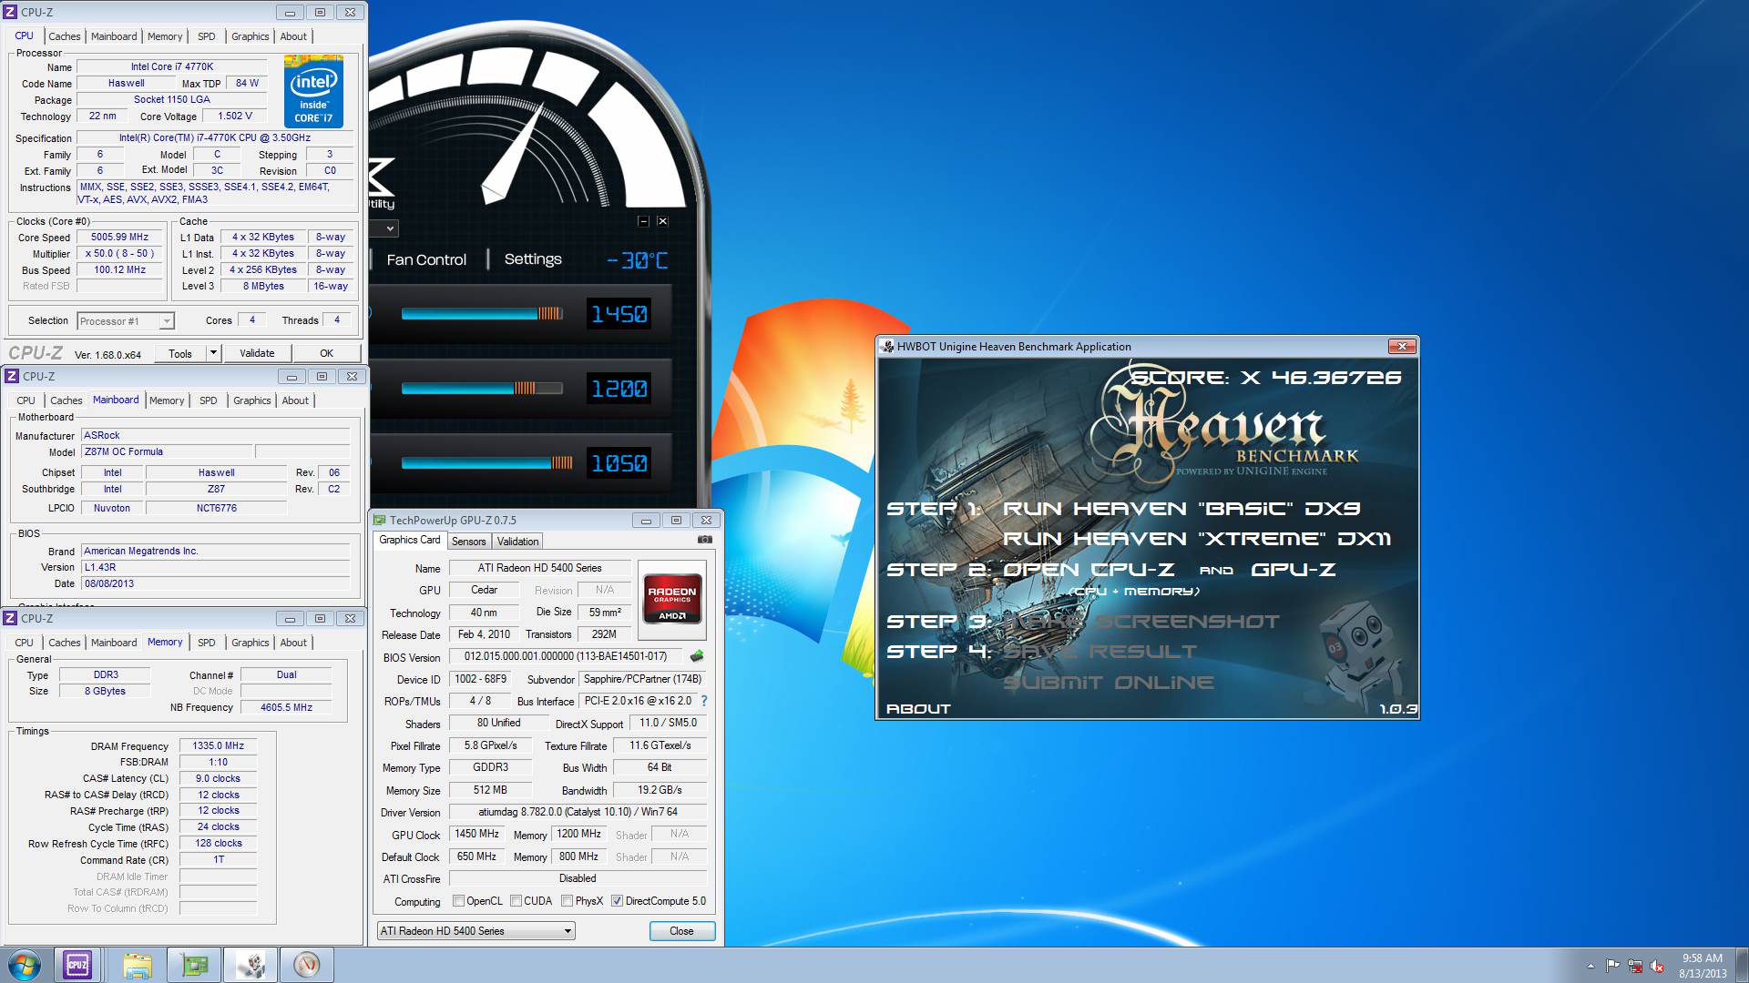The width and height of the screenshot is (1749, 983).
Task: Click the GPU-Z Close button
Action: (x=681, y=931)
